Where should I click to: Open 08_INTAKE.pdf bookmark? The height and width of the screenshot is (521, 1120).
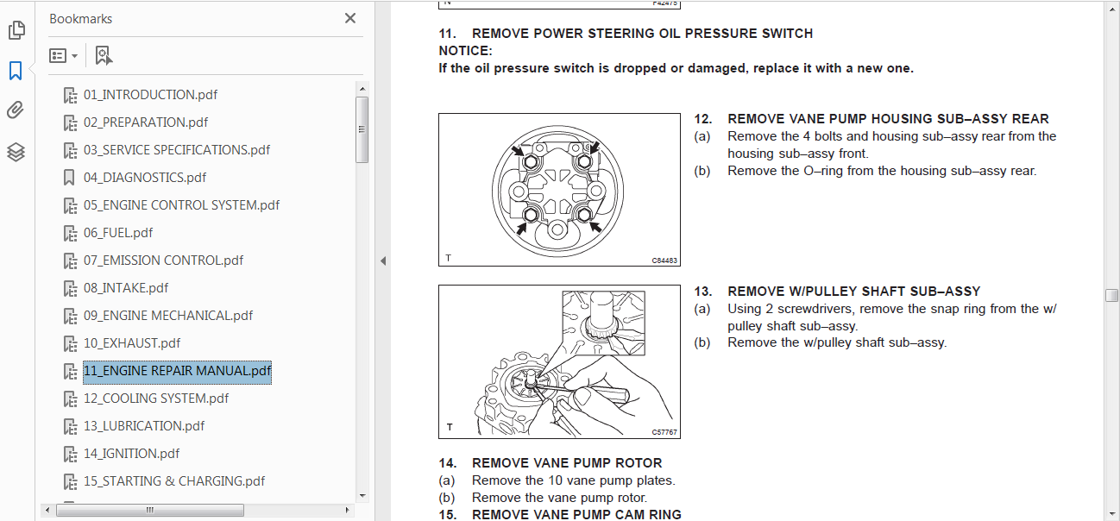pyautogui.click(x=126, y=288)
